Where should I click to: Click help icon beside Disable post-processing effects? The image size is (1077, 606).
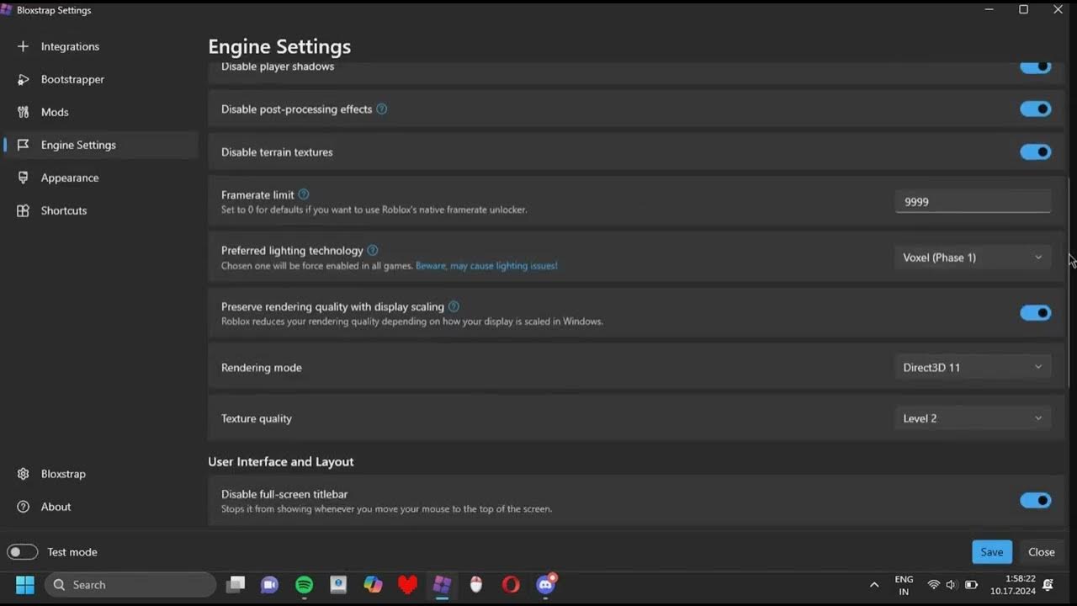point(382,109)
